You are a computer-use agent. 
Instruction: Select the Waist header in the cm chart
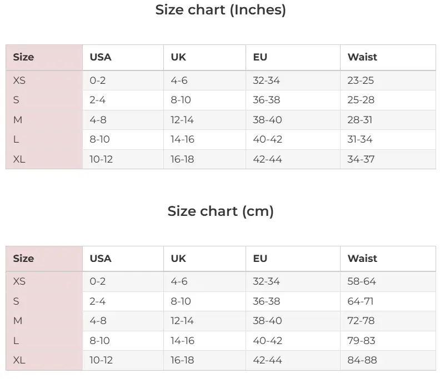point(362,259)
